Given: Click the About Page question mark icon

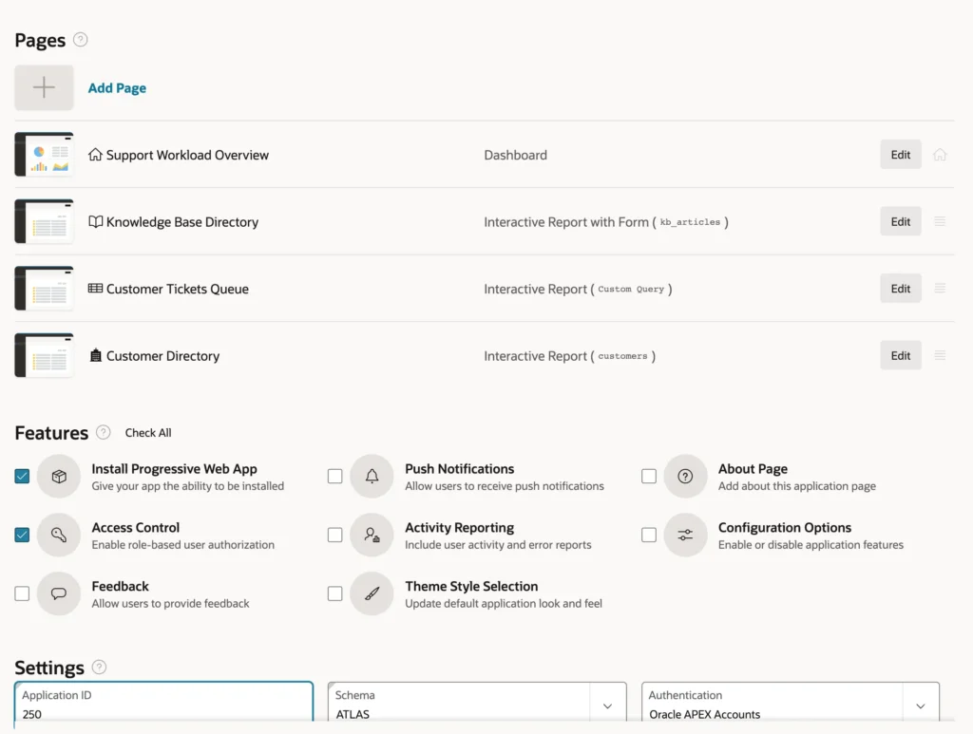Looking at the screenshot, I should click(x=685, y=476).
